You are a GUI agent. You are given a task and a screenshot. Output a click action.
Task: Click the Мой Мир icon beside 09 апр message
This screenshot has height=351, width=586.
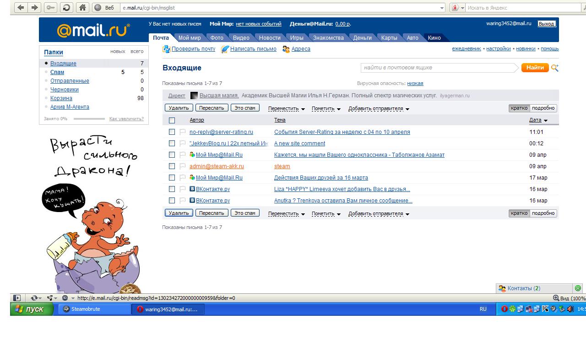[x=192, y=155]
